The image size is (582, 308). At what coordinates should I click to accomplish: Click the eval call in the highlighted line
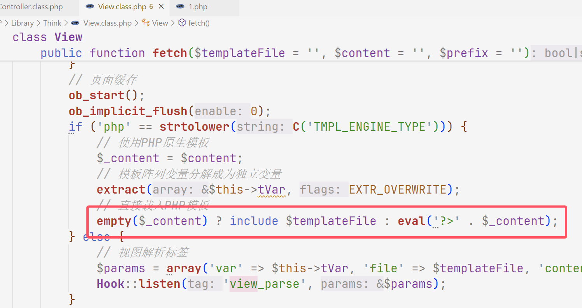(x=411, y=221)
